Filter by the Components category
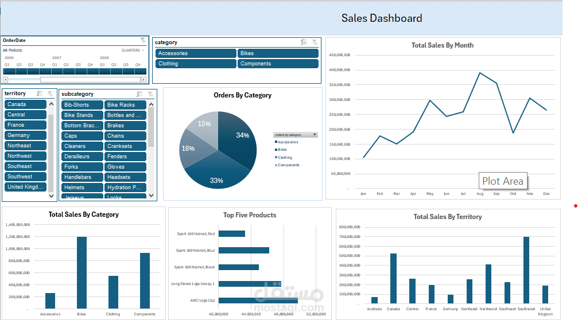The image size is (578, 320). click(278, 64)
